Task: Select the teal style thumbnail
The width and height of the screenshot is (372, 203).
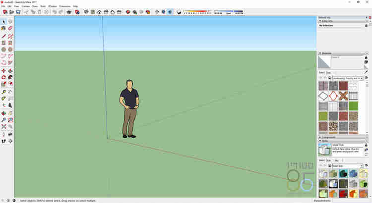Action: pos(343,174)
